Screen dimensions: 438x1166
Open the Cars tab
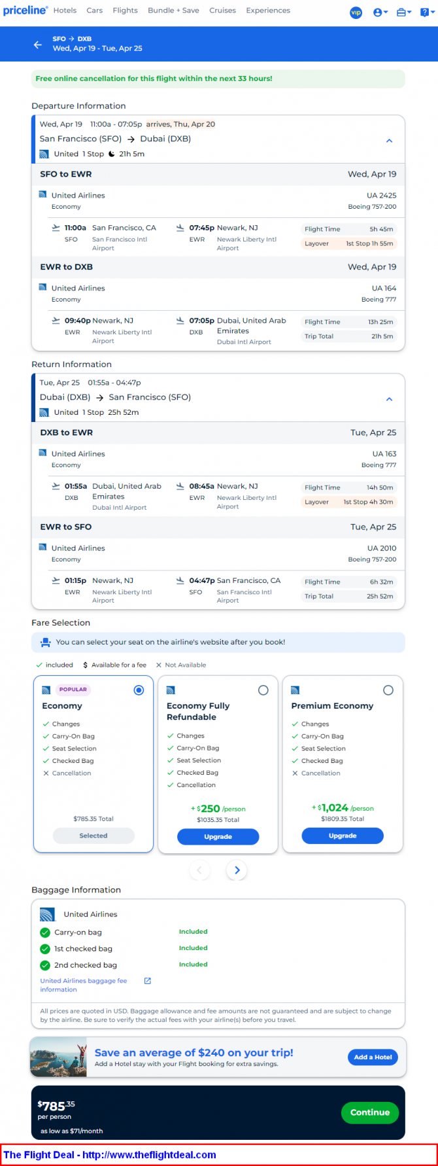tap(95, 10)
